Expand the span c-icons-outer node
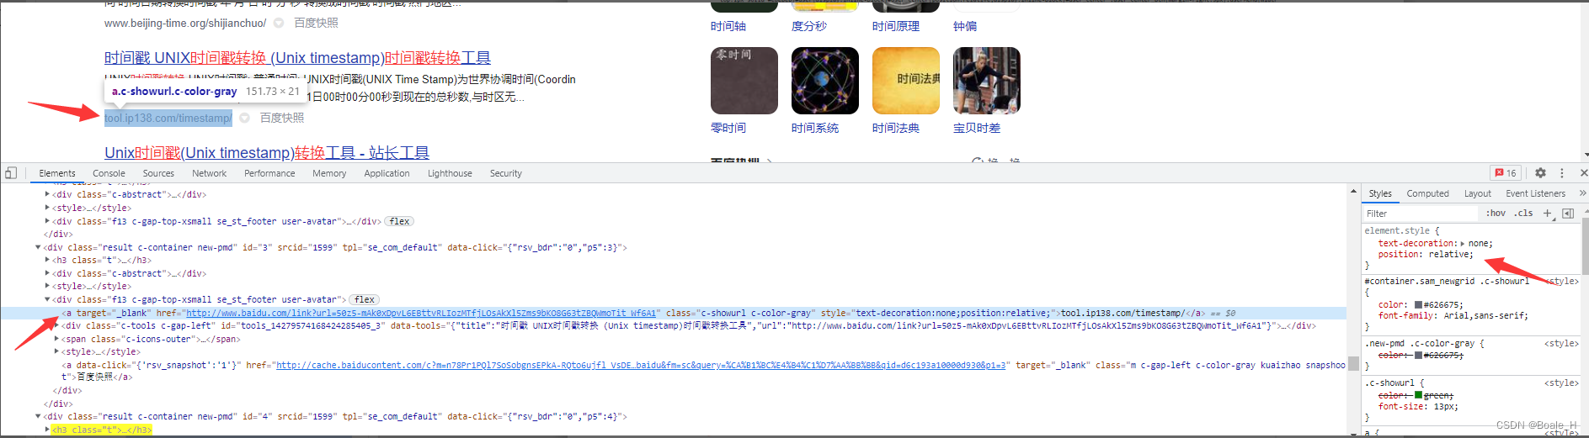 (x=56, y=339)
